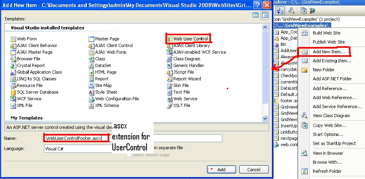Click ASP.NET Configuration icon in Solution Explorer toolbar
Viewport: 365px width, 179px height.
(312, 11)
